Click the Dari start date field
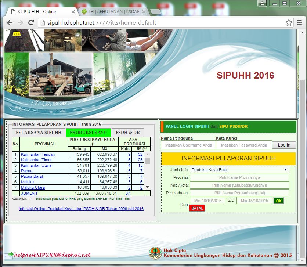 click(208, 201)
